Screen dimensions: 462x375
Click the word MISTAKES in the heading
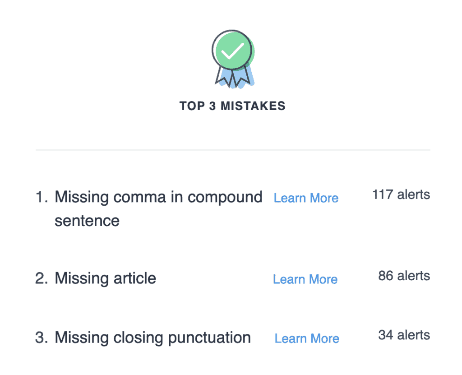coord(253,106)
